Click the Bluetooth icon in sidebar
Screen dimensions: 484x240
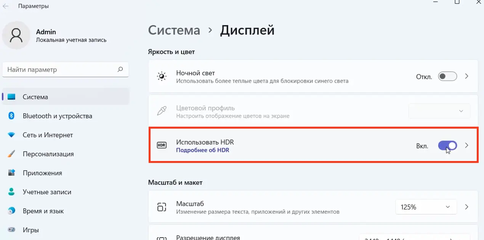click(x=11, y=116)
